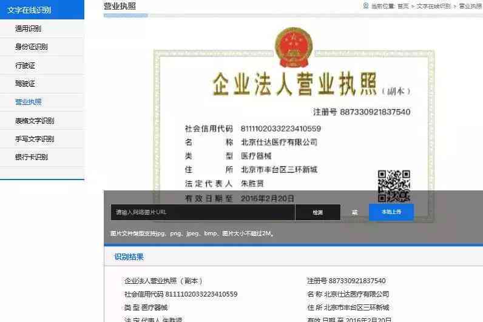Image resolution: width=483 pixels, height=322 pixels.
Task: Click the 营业执照 breadcrumb entry
Action: coord(471,6)
